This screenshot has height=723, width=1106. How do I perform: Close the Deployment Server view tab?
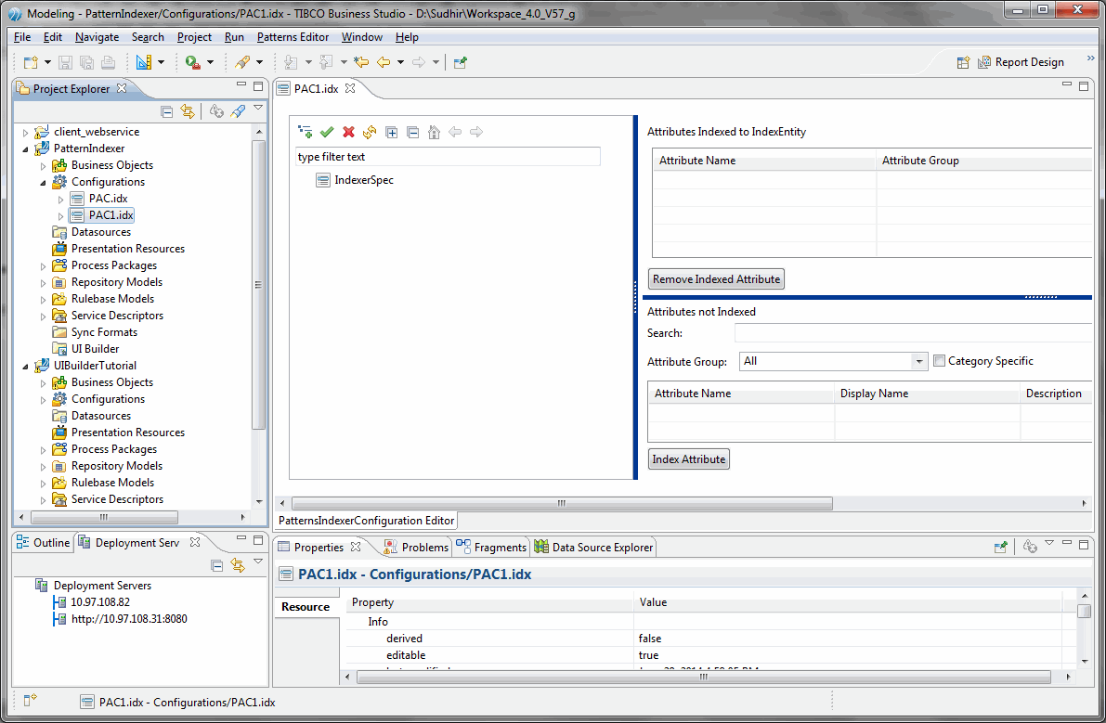point(195,542)
